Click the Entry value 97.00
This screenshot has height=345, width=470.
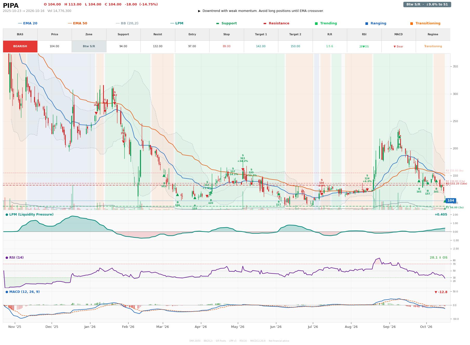coord(192,46)
